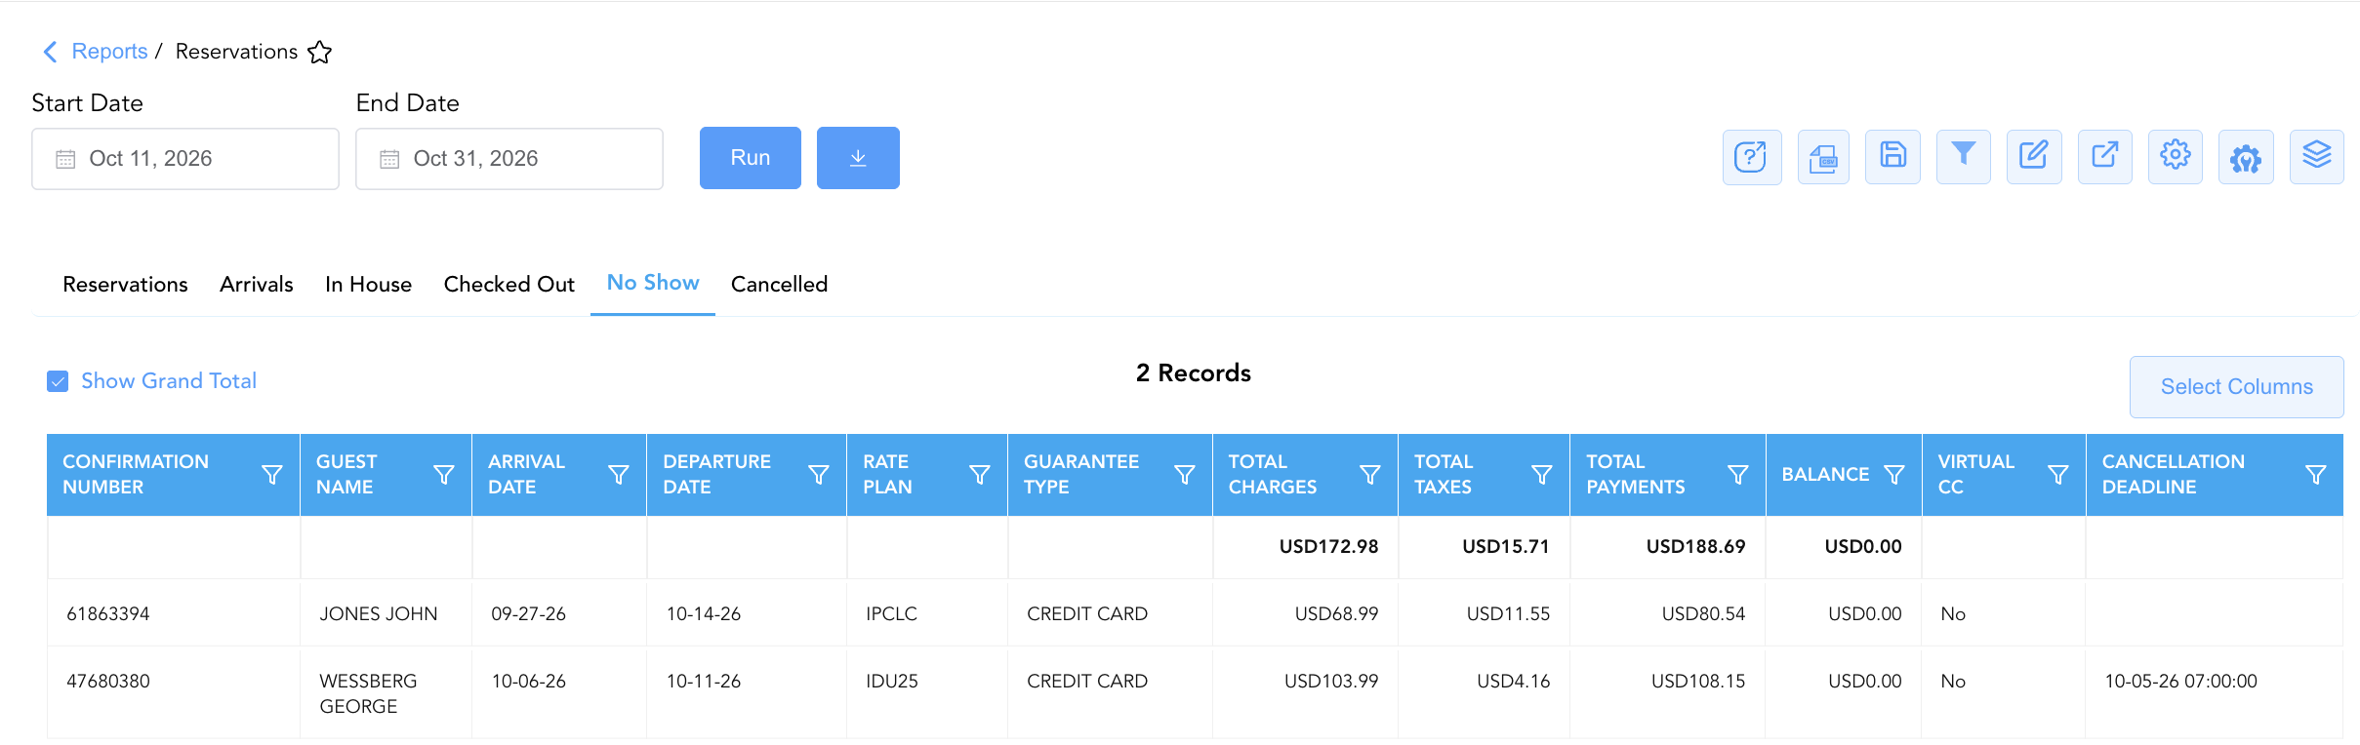Click the download arrow button
The width and height of the screenshot is (2360, 745).
click(x=858, y=158)
